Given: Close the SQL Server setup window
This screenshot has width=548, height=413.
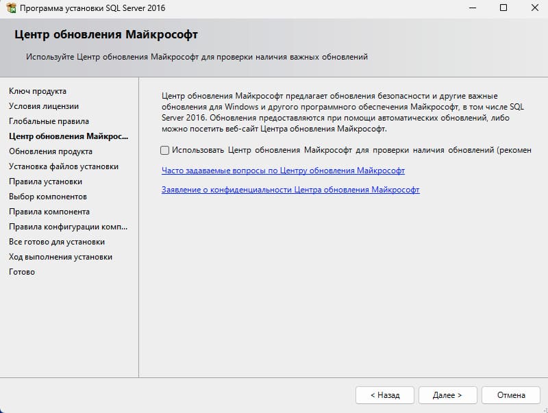Looking at the screenshot, I should 535,8.
